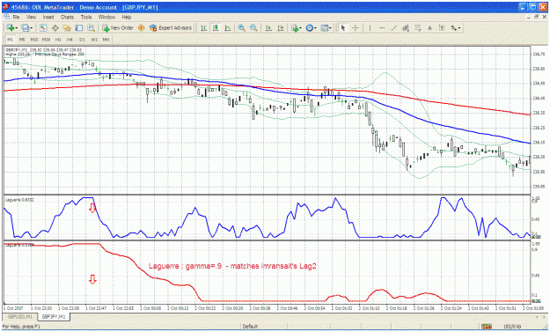Toggle the Expert Advisors button

[x=171, y=28]
